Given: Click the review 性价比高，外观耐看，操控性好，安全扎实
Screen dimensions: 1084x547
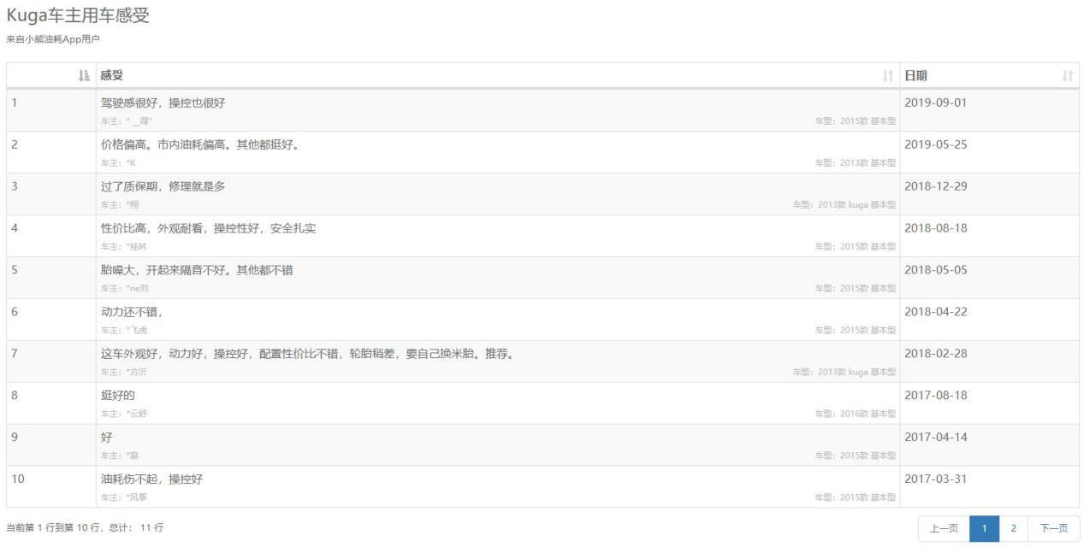Looking at the screenshot, I should point(209,228).
